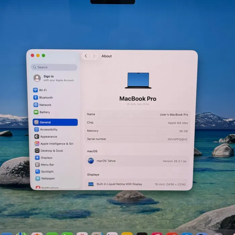This screenshot has height=235, width=235.
Task: Click the Wi-Fi icon in sidebar
Action: click(36, 90)
